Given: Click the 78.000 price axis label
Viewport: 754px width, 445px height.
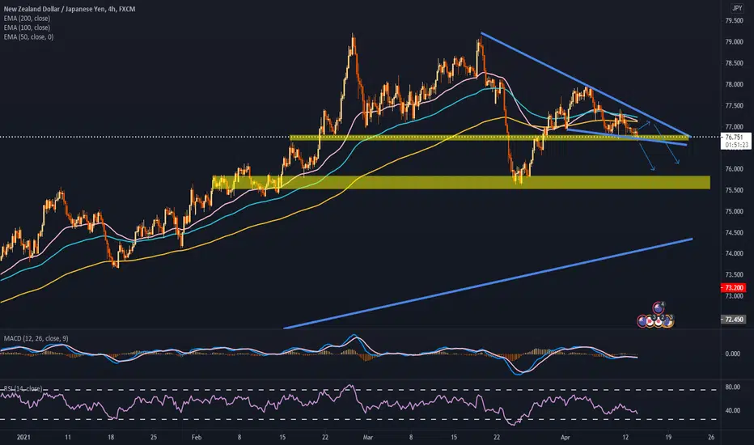Looking at the screenshot, I should pos(734,84).
